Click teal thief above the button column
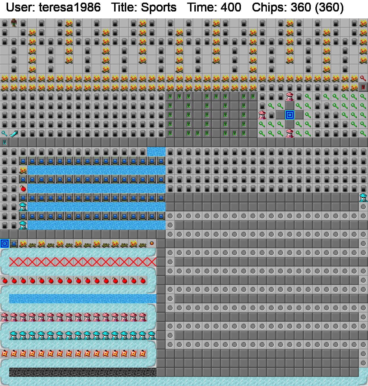Image resolution: width=368 pixels, height=386 pixels. coord(363,198)
